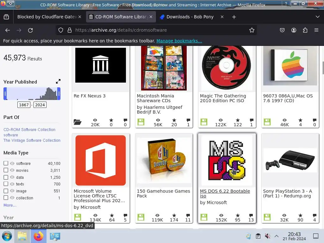Click reviews bubble on 150 Gamehouse Games card

(188, 215)
